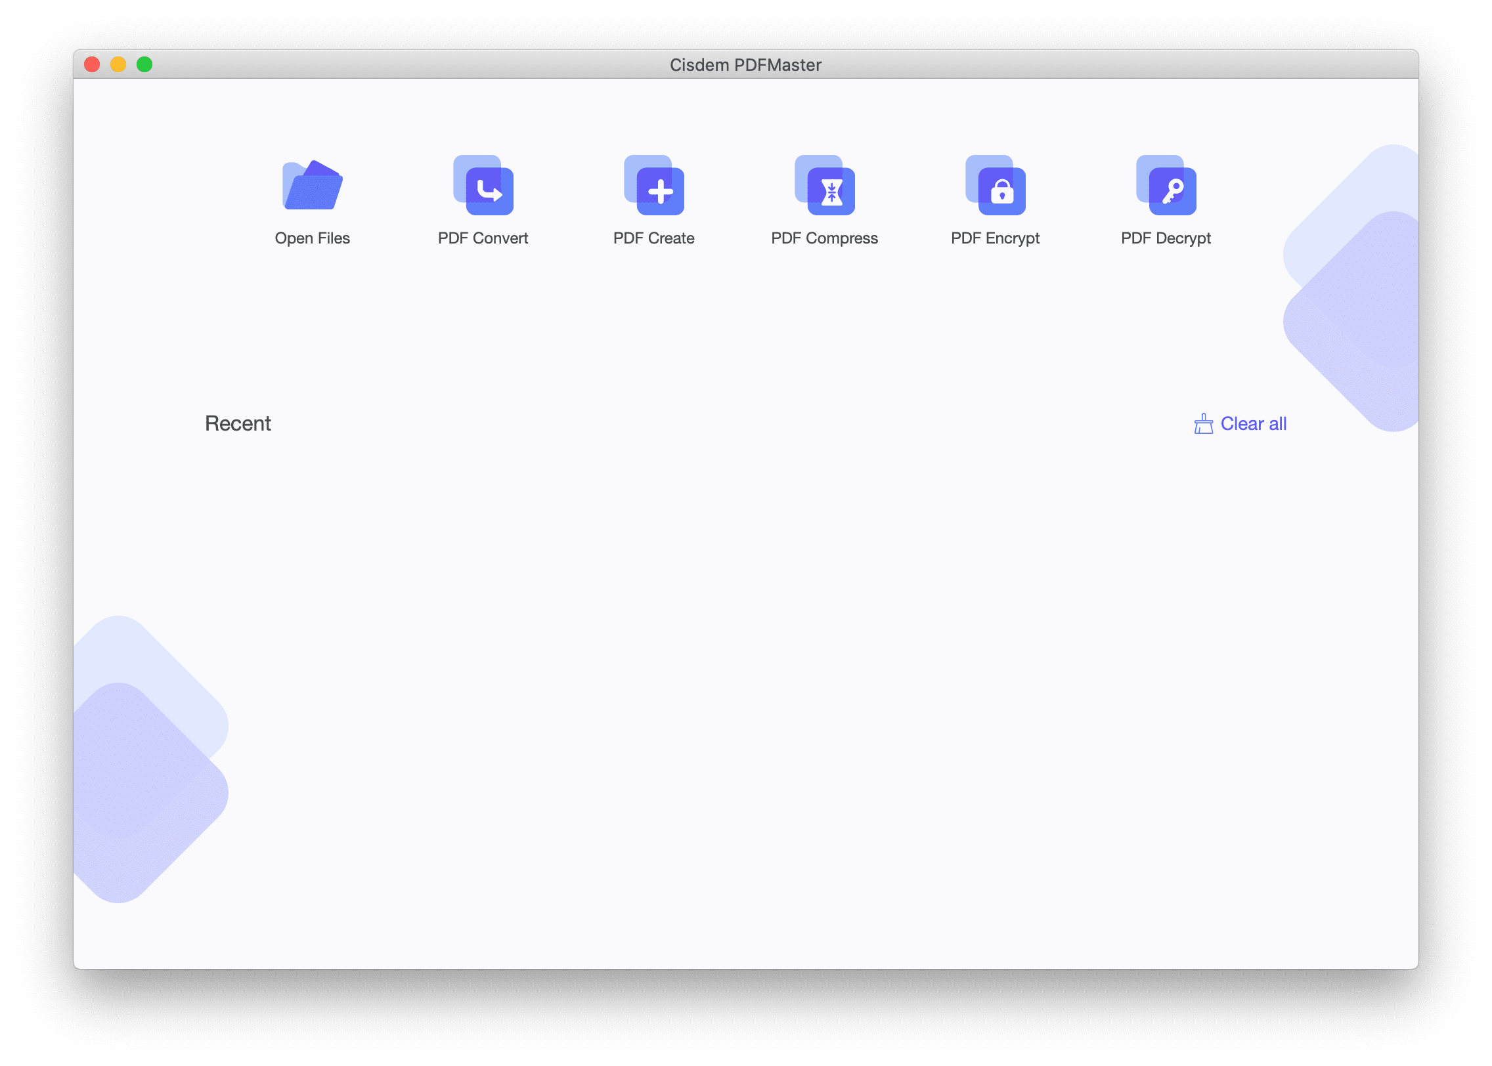1492x1066 pixels.
Task: Click the PDF Decrypt text label
Action: pos(1166,238)
